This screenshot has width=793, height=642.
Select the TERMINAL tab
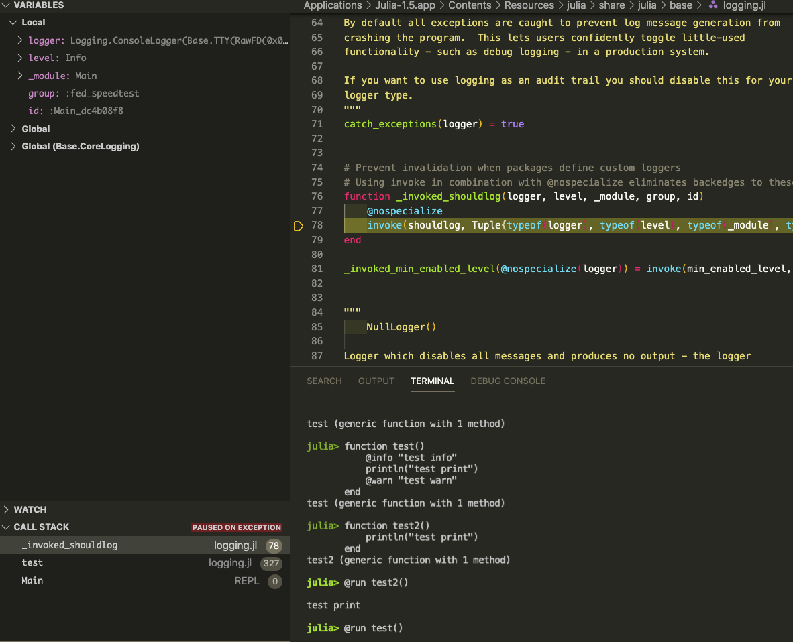(432, 381)
